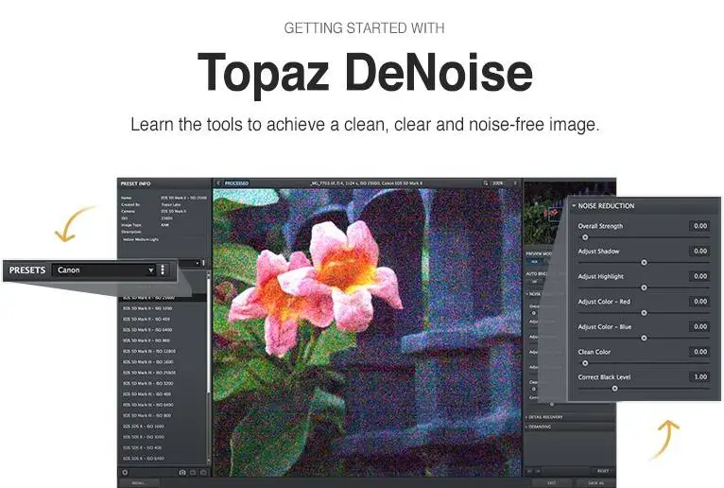Click the three-dot presets options icon
724x488 pixels.
click(x=163, y=270)
